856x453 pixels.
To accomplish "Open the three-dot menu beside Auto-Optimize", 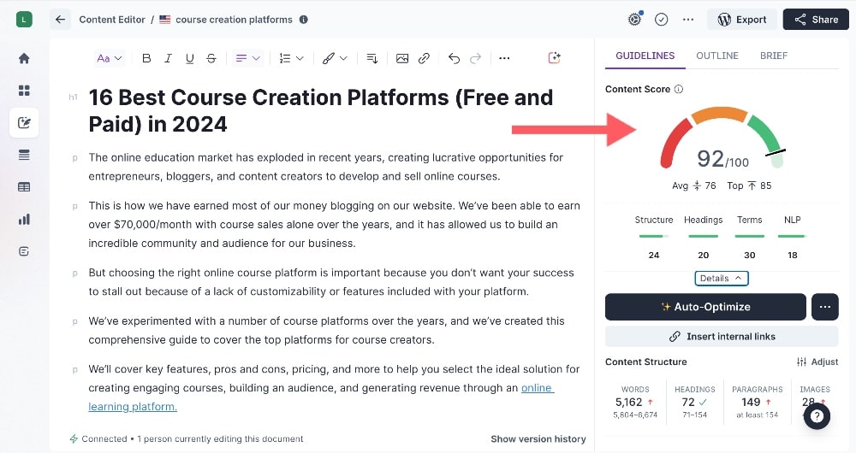I will (x=825, y=307).
